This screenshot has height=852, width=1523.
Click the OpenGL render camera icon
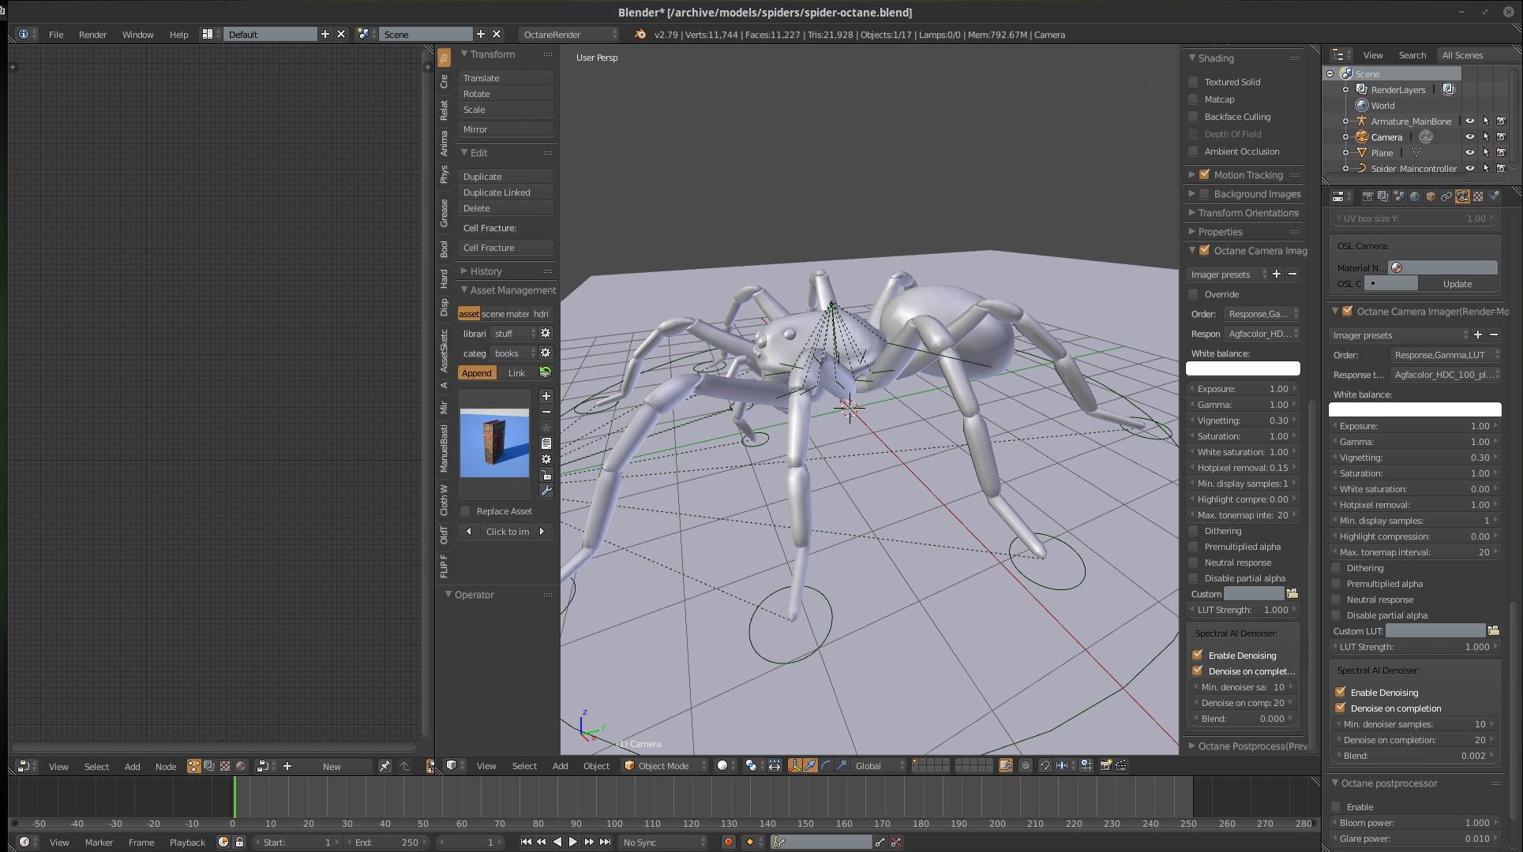(x=1105, y=765)
